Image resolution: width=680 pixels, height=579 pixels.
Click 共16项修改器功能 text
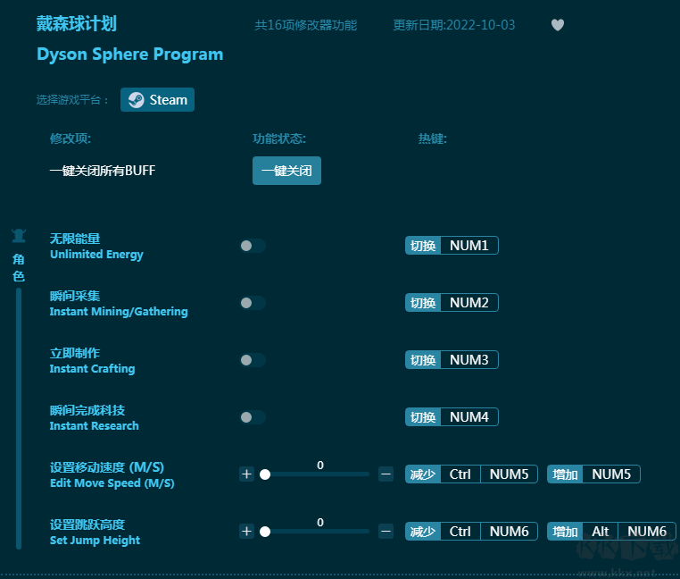click(306, 25)
